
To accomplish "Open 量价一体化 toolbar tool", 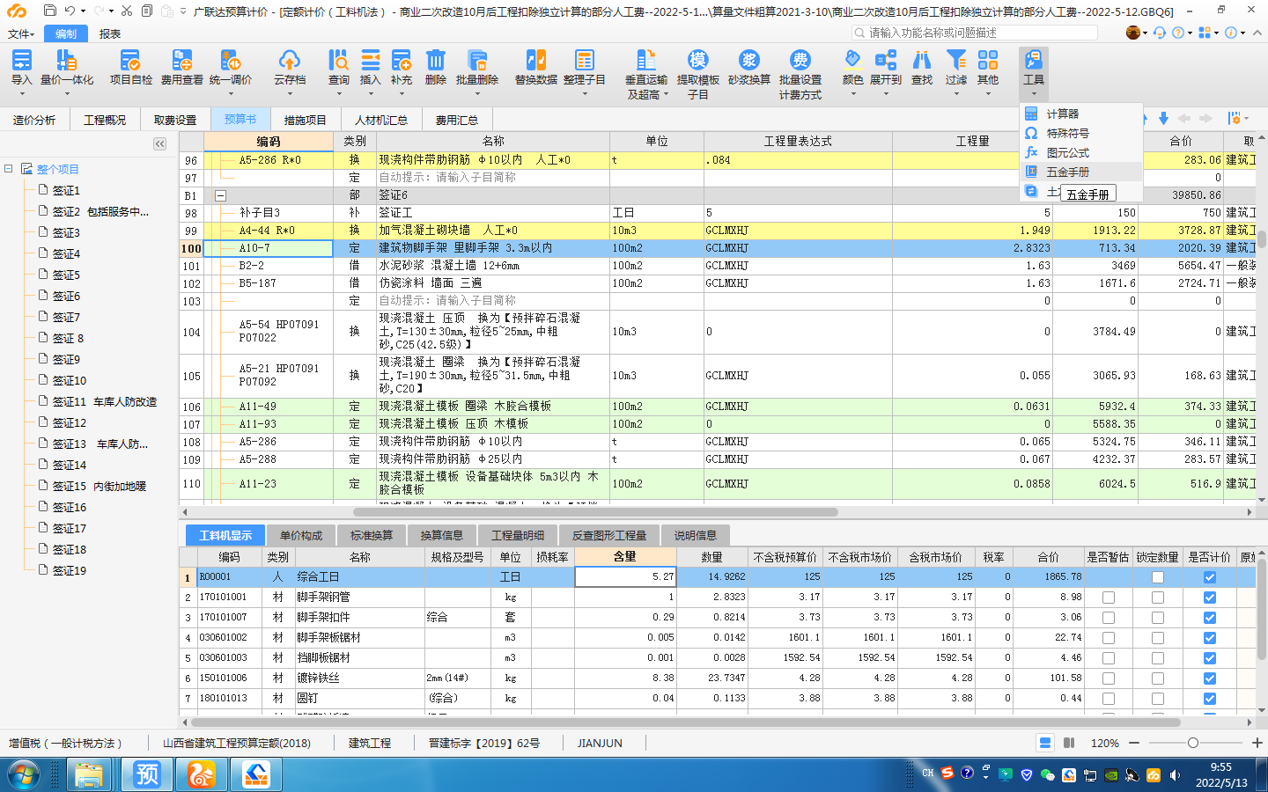I will pos(67,68).
